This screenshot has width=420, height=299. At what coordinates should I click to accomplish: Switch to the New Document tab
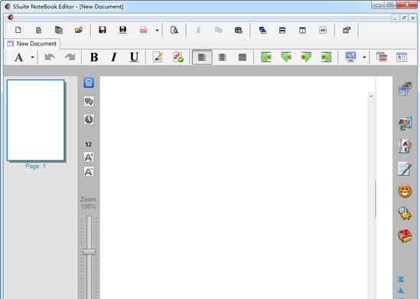tap(32, 44)
